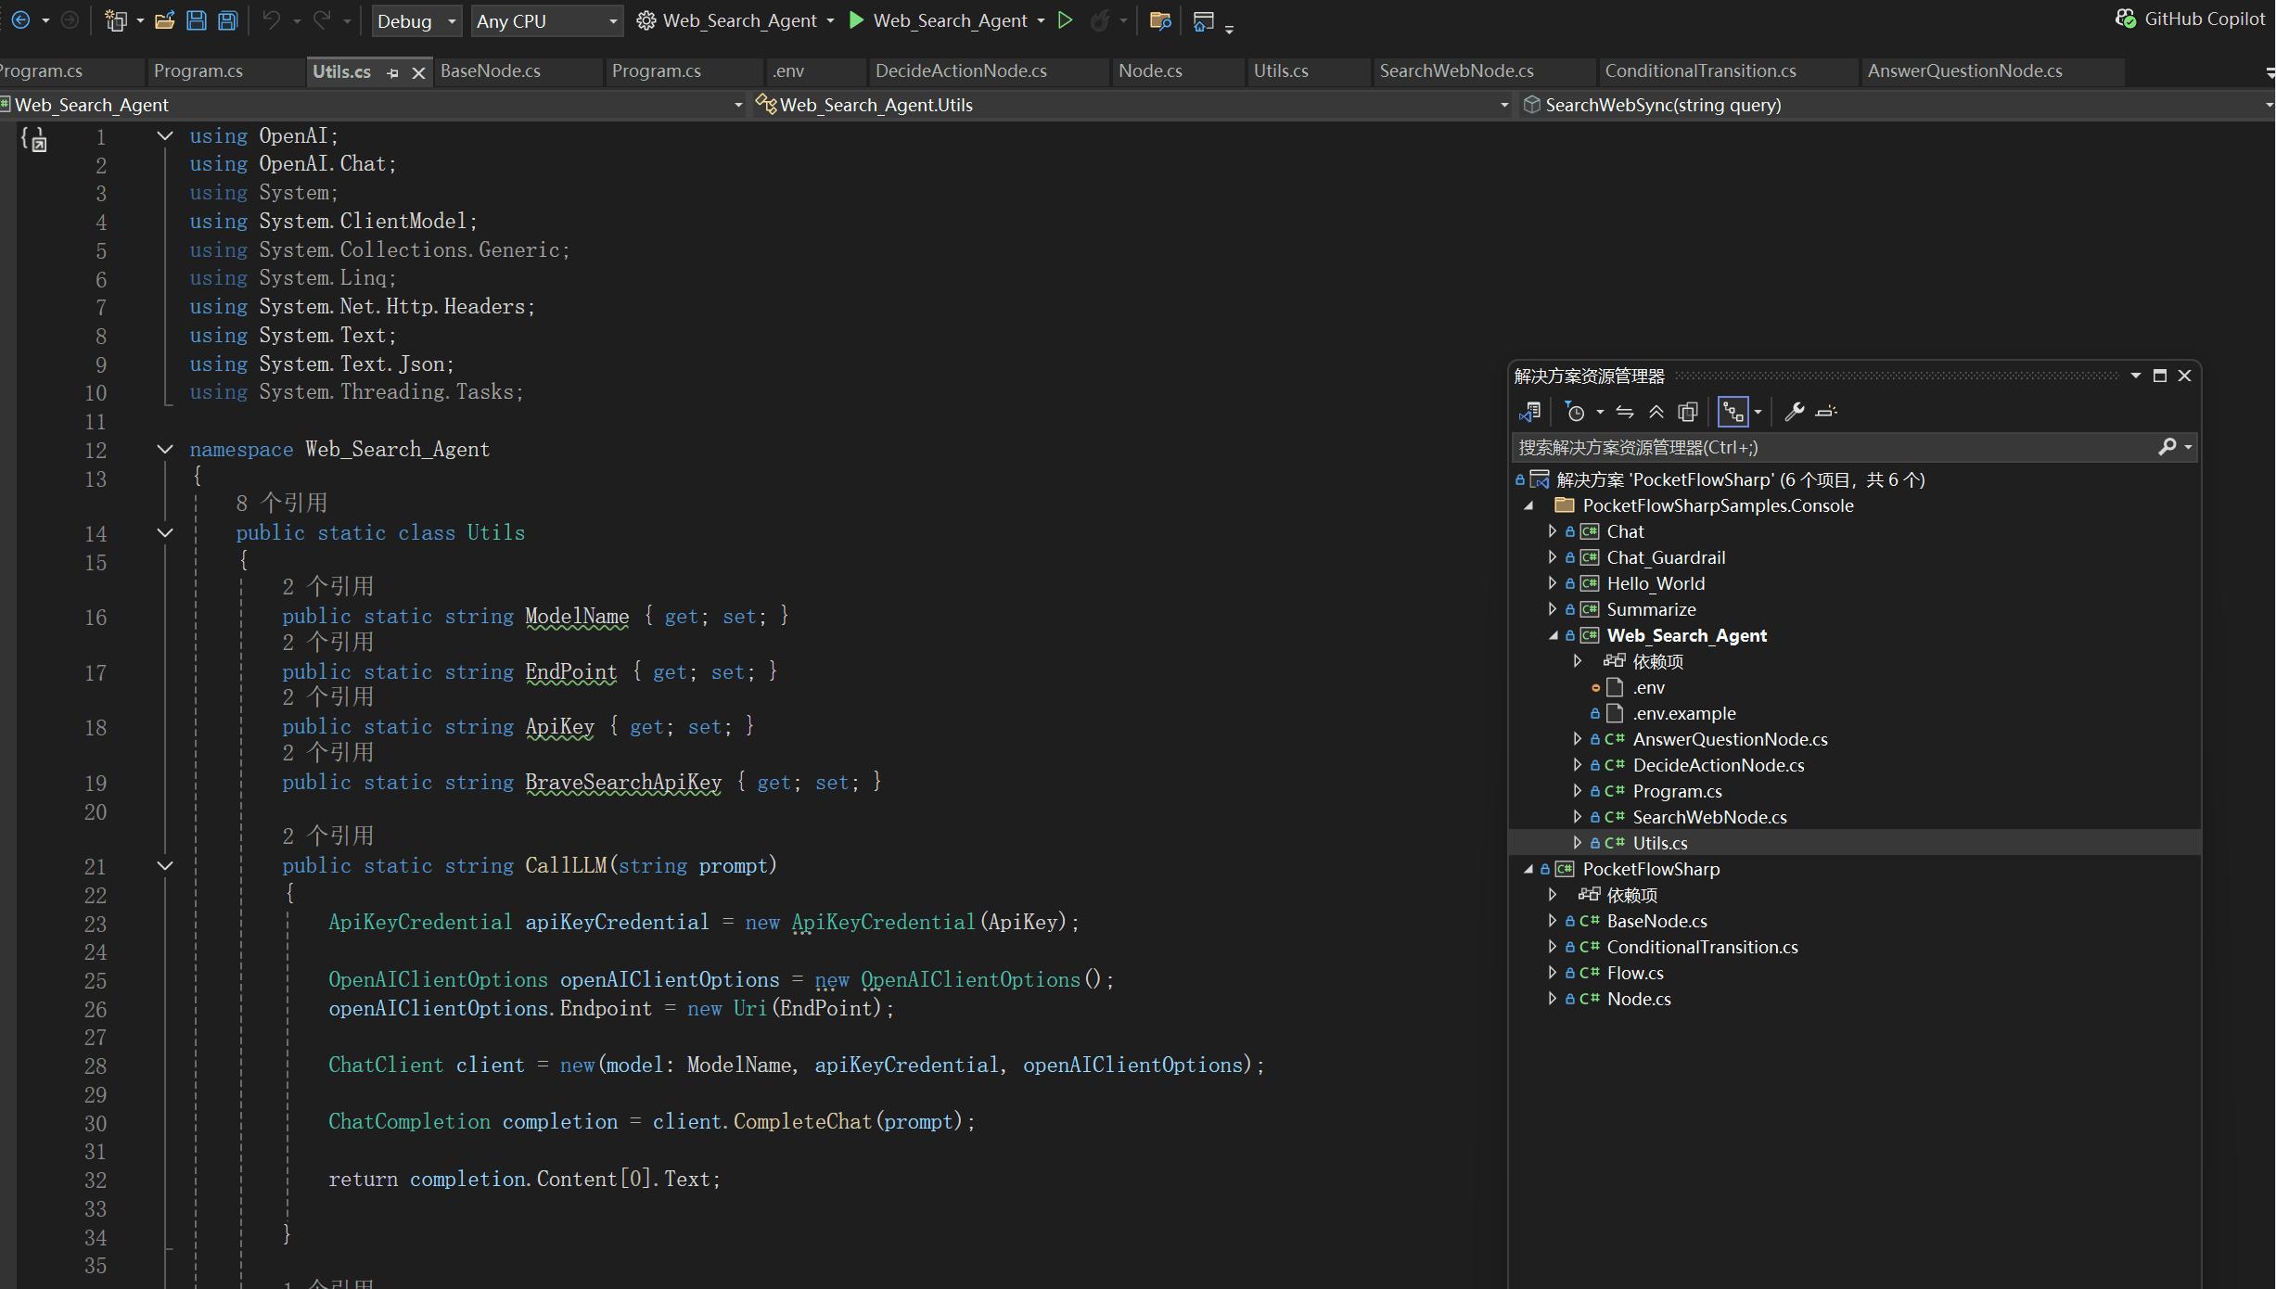Click Start Without Debugging outline play icon
This screenshot has width=2276, height=1289.
coord(1065,20)
